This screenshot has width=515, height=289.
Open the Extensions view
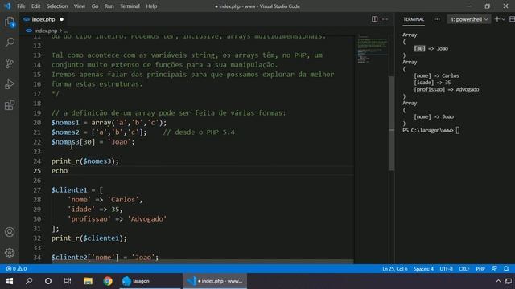click(10, 105)
